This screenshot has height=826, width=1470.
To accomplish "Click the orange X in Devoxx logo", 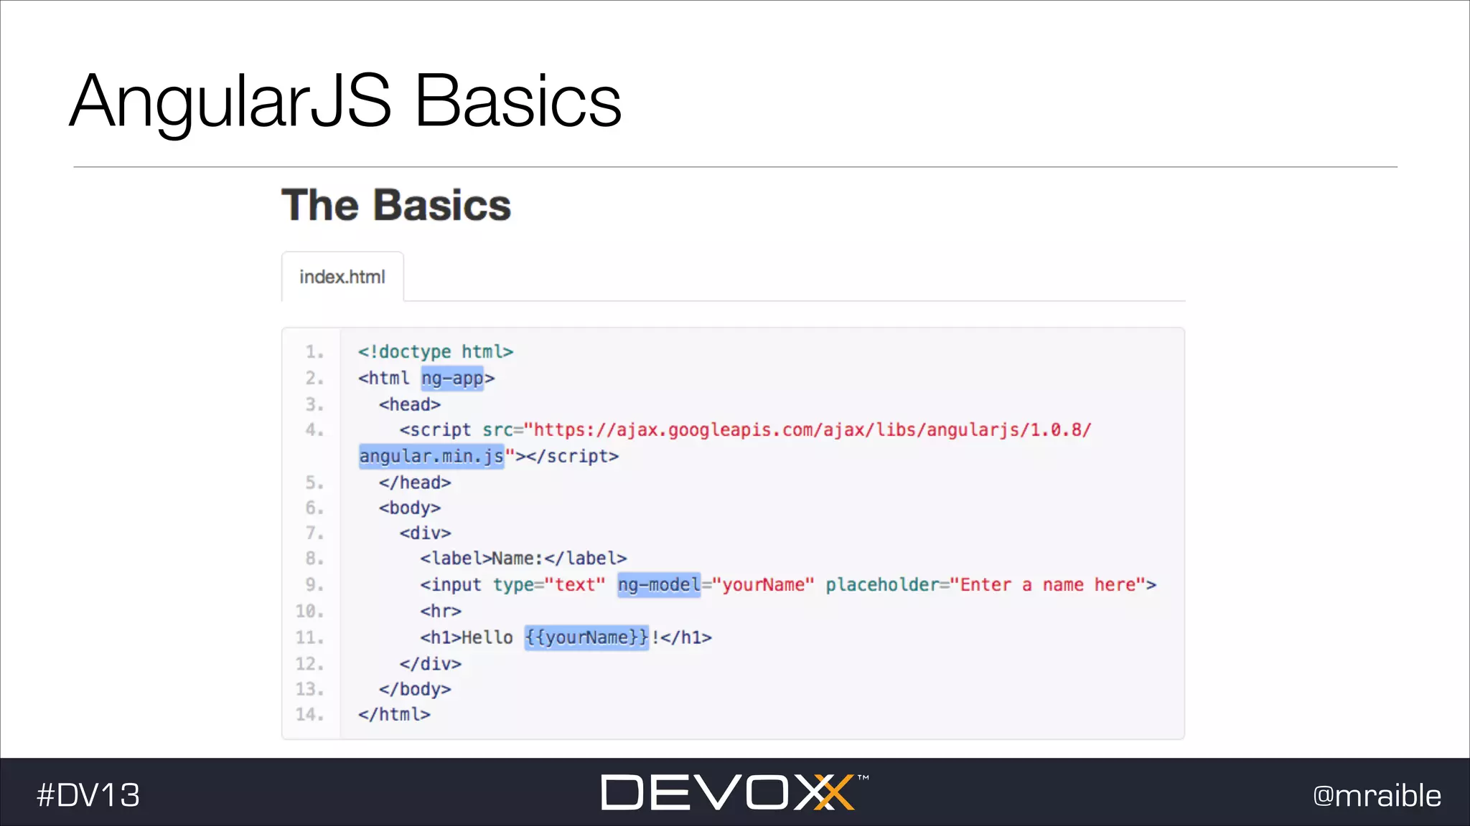I will click(833, 792).
